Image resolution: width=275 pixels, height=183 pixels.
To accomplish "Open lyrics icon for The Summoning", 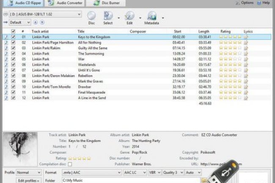I will coord(246,54).
